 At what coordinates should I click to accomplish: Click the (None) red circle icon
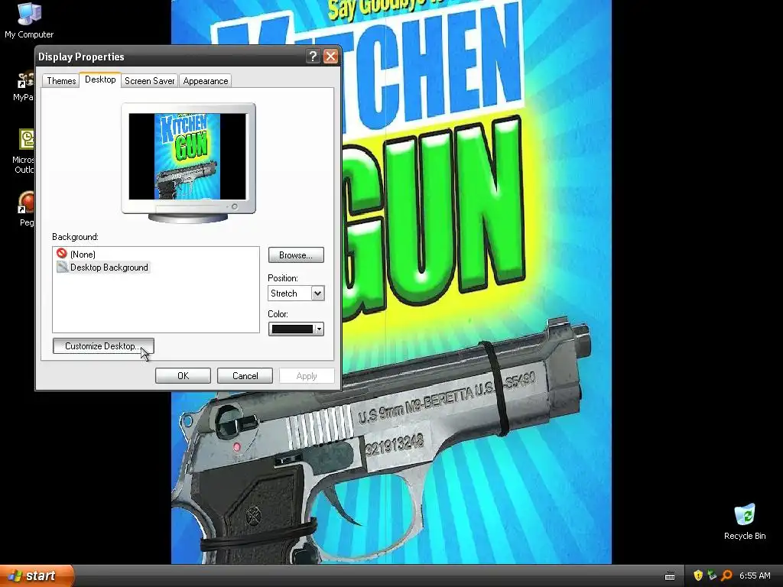point(62,254)
